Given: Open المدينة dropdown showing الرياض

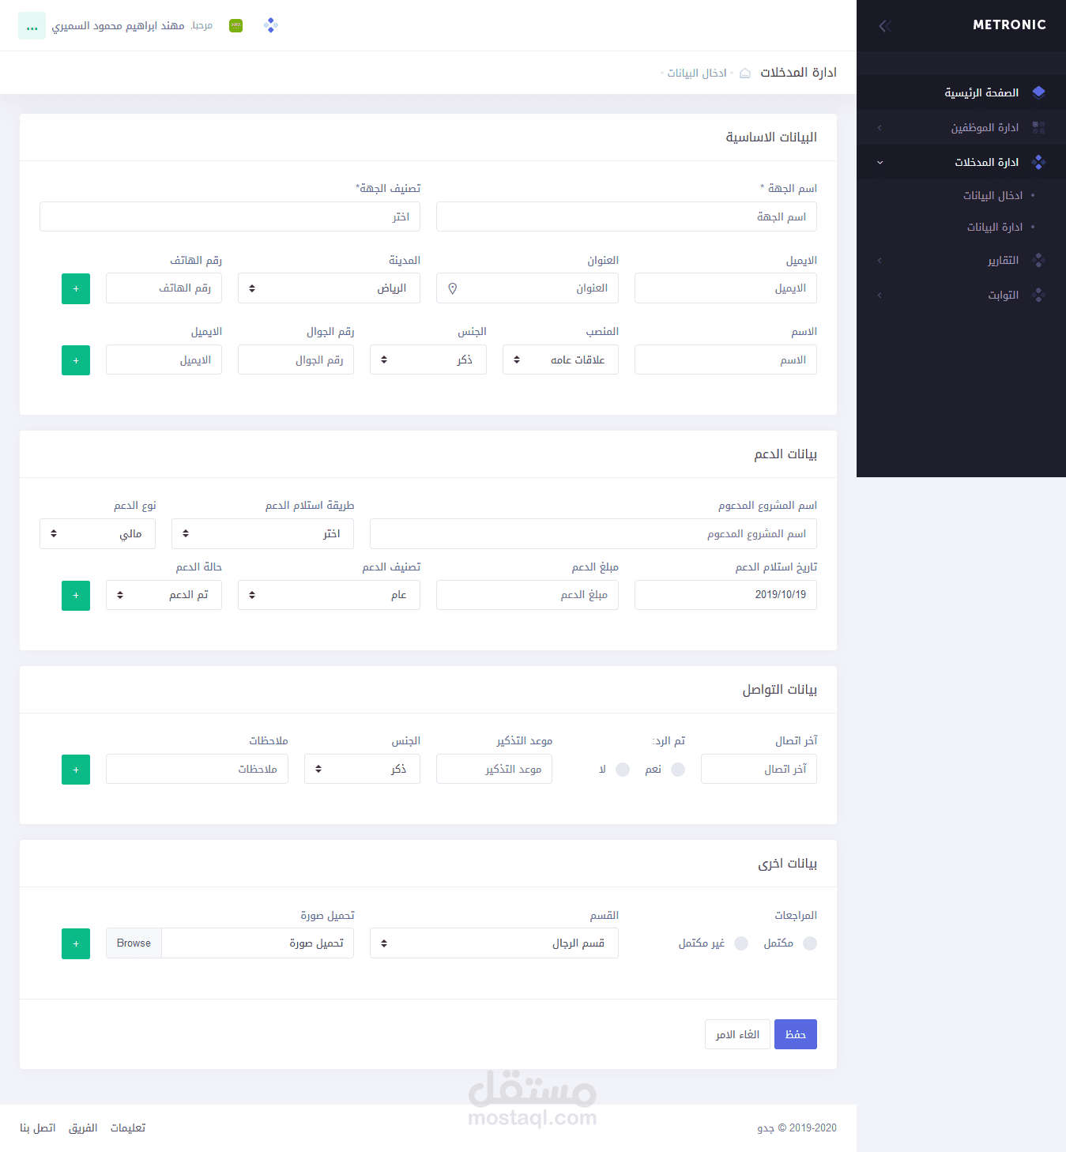Looking at the screenshot, I should pyautogui.click(x=329, y=288).
